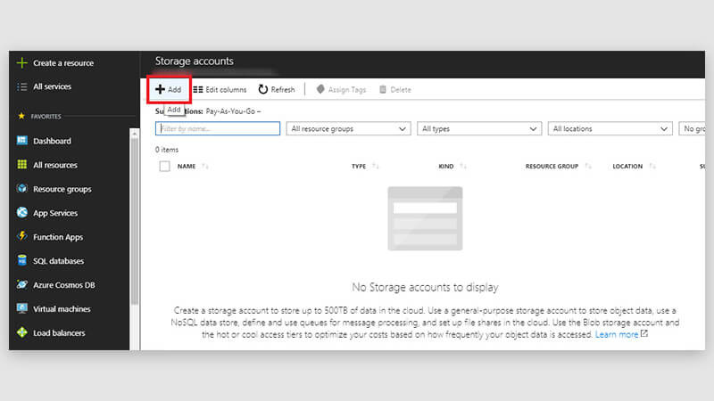The image size is (714, 401).
Task: Click No Storage accounts to display message
Action: [425, 287]
